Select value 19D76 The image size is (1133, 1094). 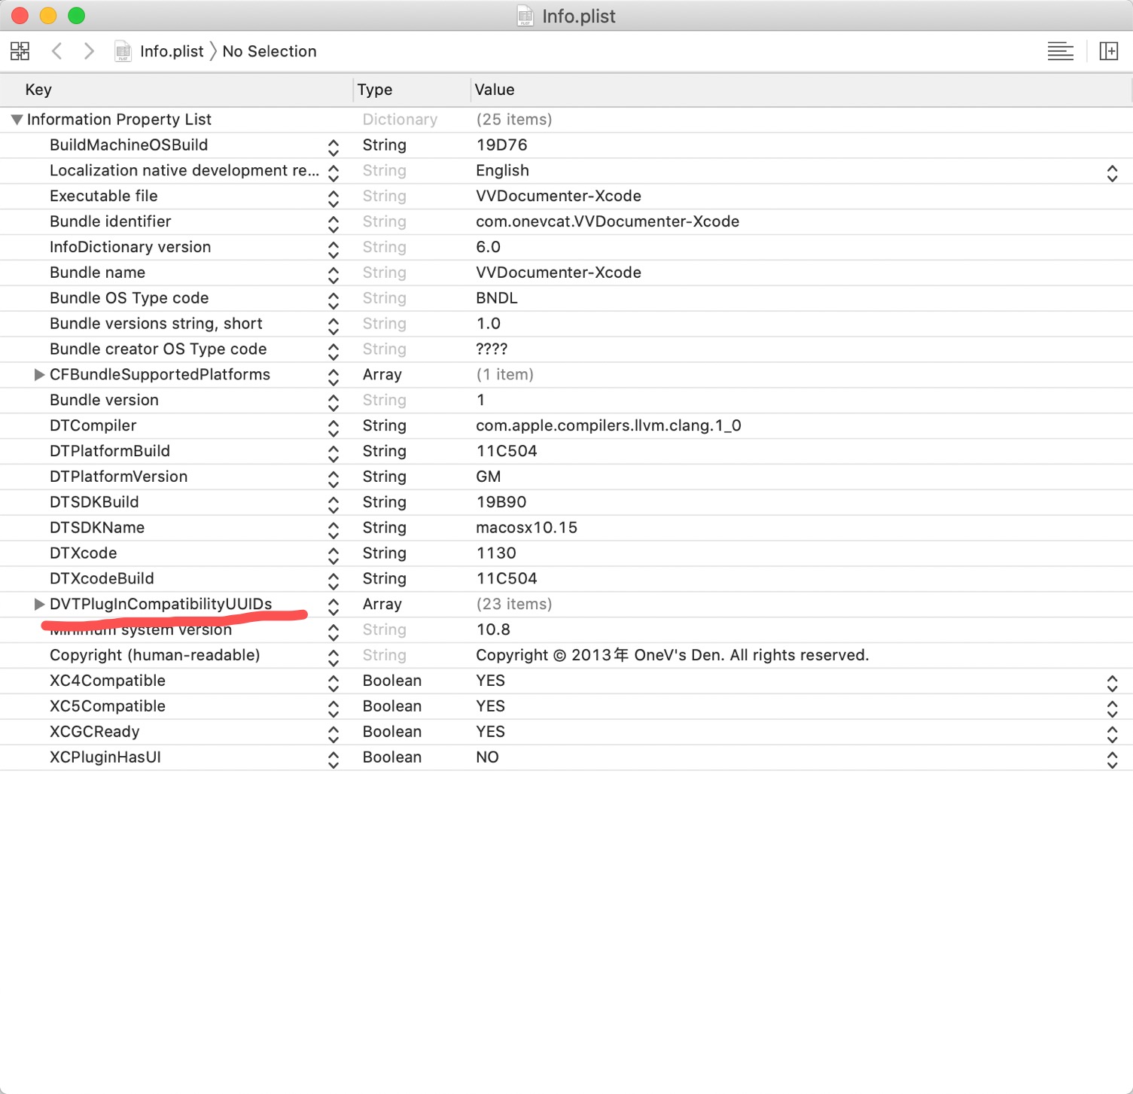pyautogui.click(x=501, y=145)
